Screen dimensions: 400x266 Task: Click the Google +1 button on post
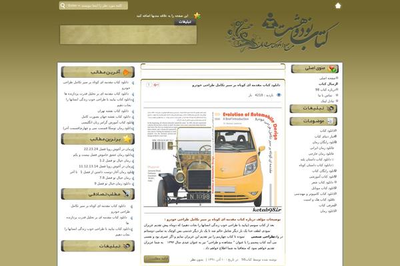(x=157, y=85)
